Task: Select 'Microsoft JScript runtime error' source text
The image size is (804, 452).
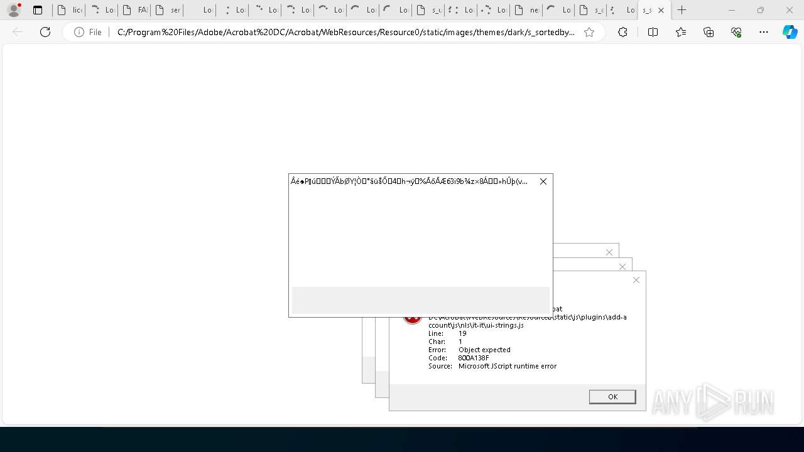Action: [508, 366]
